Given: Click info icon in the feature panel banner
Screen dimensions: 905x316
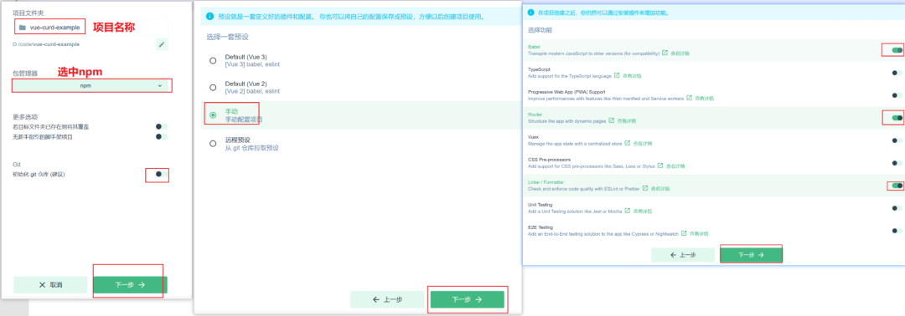Looking at the screenshot, I should [x=531, y=13].
